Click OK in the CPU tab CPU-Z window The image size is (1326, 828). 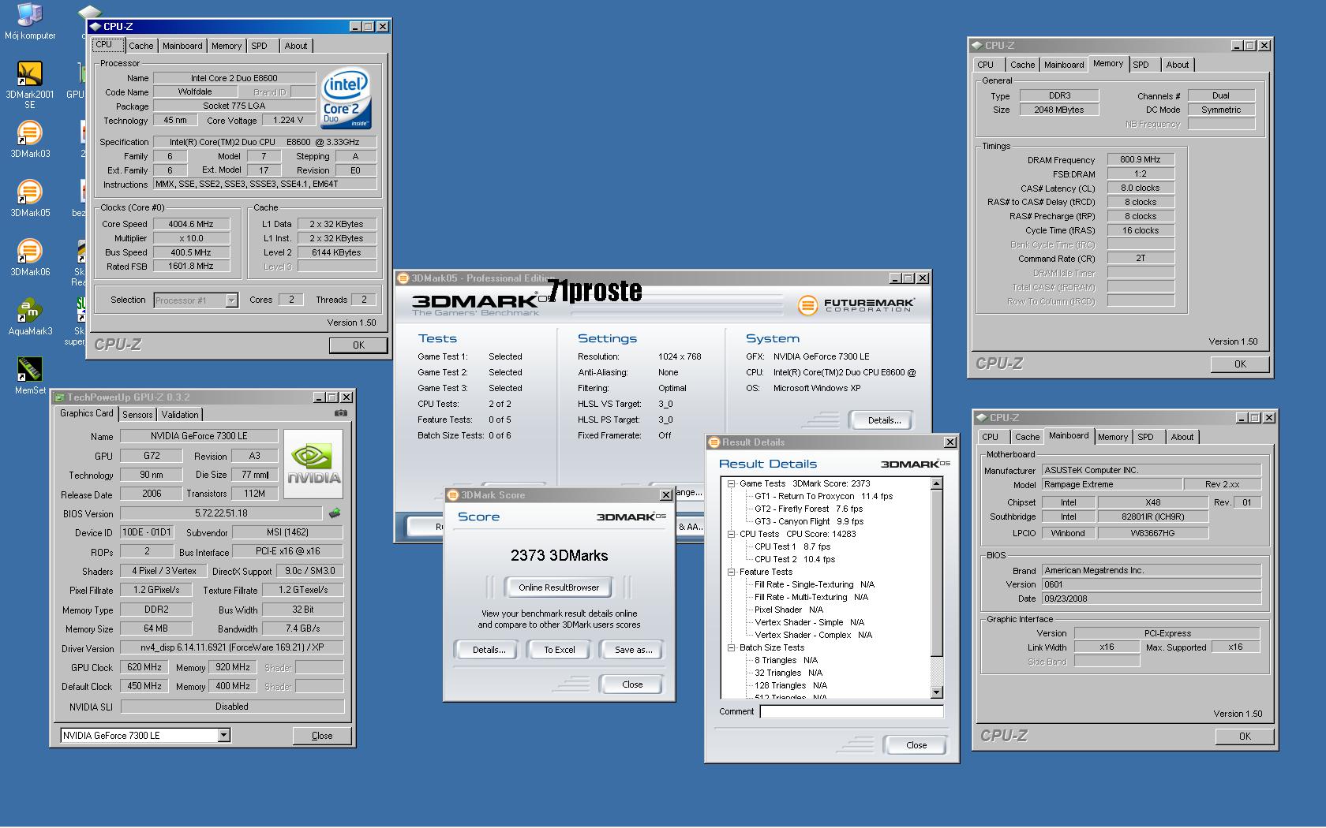coord(358,345)
